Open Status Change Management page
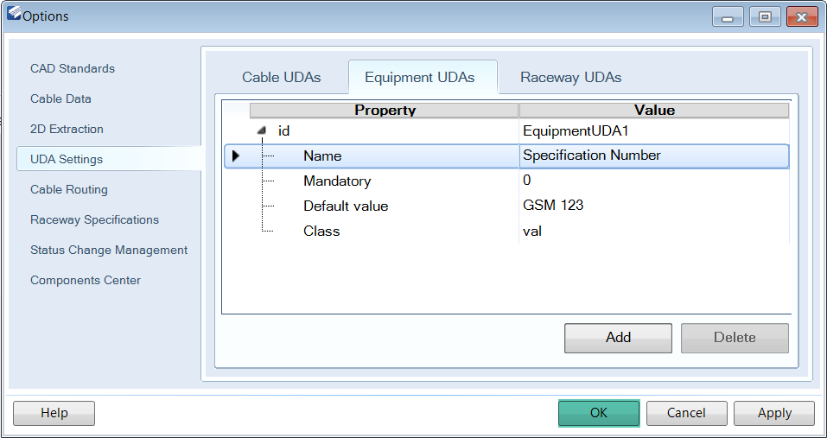 point(109,250)
